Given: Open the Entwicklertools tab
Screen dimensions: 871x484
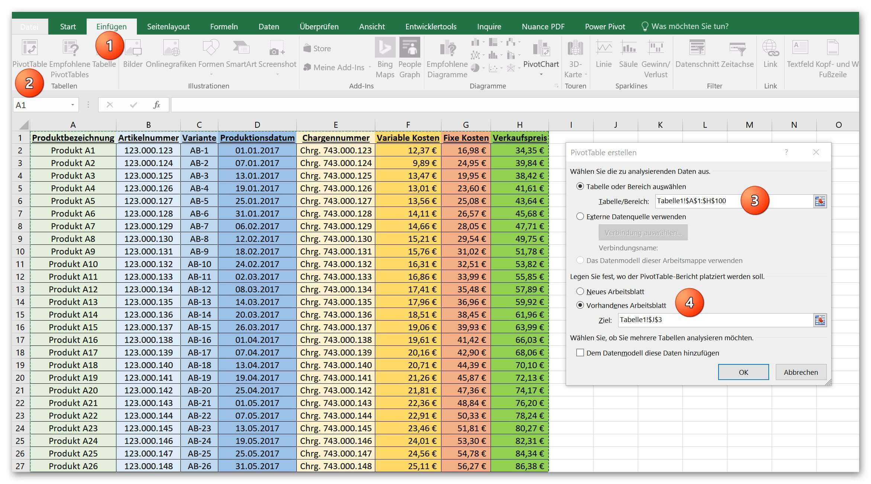Looking at the screenshot, I should click(431, 26).
